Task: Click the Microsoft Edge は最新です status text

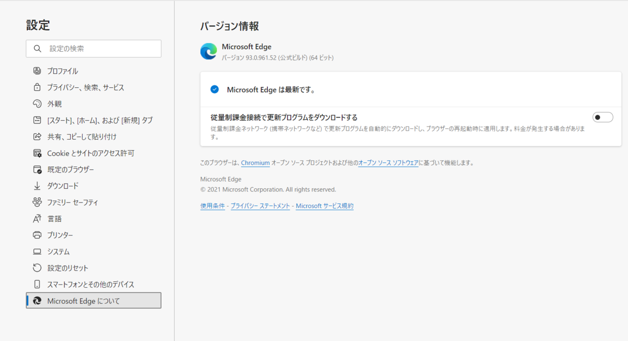Action: 271,89
